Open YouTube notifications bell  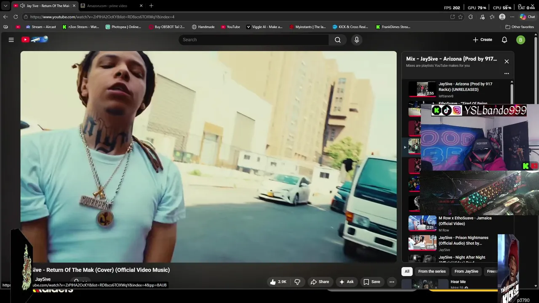coord(504,40)
